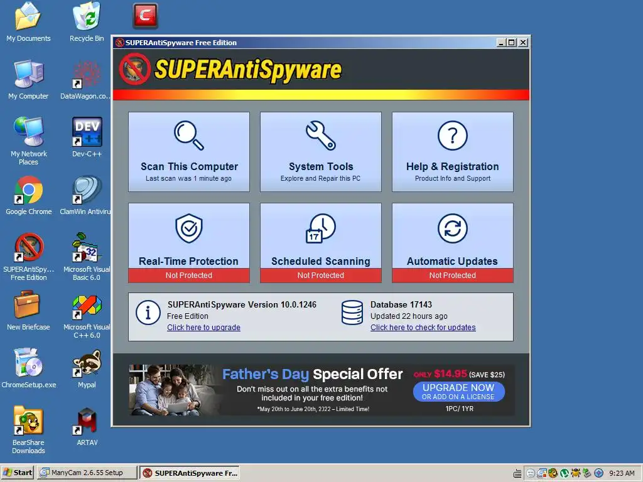Switch to ManyCam 2.6.55 Setup taskbar item
This screenshot has width=643, height=482.
[87, 473]
